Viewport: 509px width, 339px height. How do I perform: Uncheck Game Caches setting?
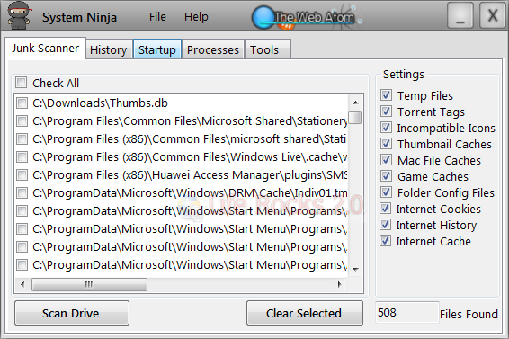386,176
